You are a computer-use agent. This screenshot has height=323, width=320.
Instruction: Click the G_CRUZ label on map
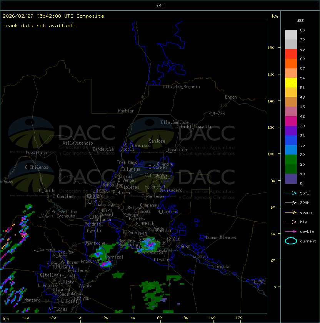click(93, 202)
